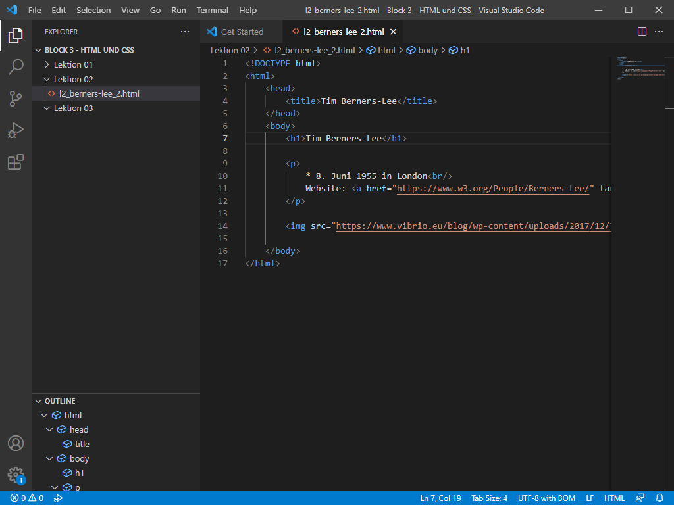This screenshot has height=505, width=674.
Task: Collapse head node chevron in Outline
Action: coord(49,429)
